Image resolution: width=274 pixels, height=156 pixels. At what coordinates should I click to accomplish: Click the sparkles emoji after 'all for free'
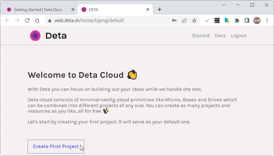coord(106,111)
